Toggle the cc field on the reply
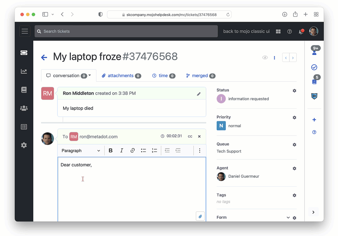 [190, 136]
